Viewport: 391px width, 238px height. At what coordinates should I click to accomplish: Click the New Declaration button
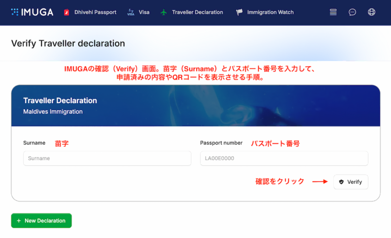(42, 220)
